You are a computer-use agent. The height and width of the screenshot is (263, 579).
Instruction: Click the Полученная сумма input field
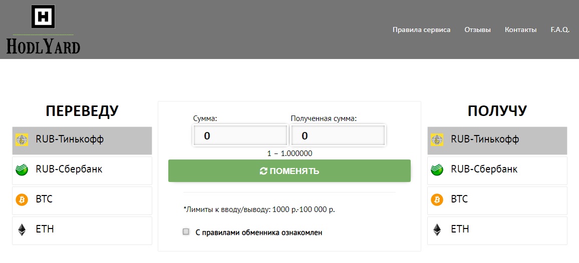click(x=338, y=135)
